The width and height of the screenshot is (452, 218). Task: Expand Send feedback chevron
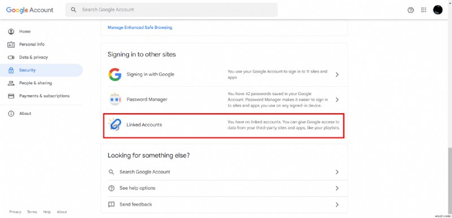337,205
